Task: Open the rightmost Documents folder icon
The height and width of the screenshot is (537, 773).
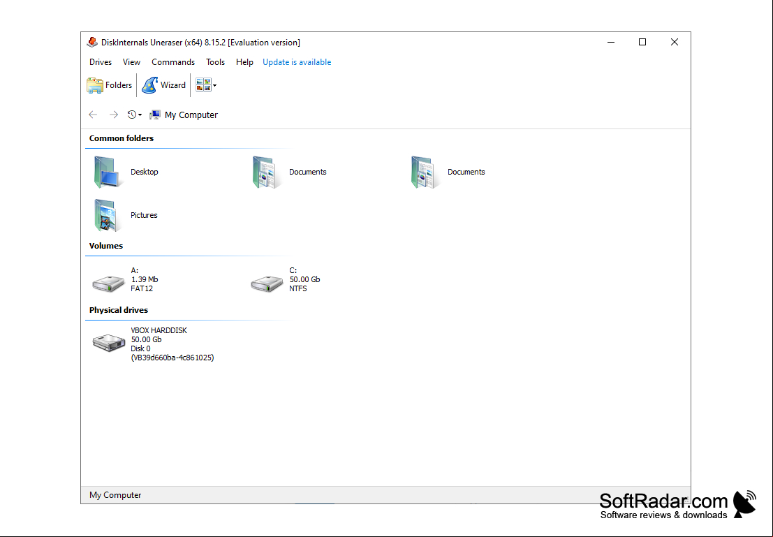Action: point(425,172)
